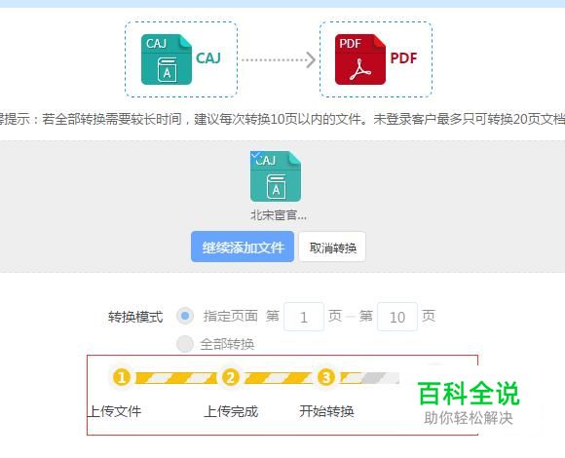Click the progress bar between steps 1 and 2

point(176,378)
